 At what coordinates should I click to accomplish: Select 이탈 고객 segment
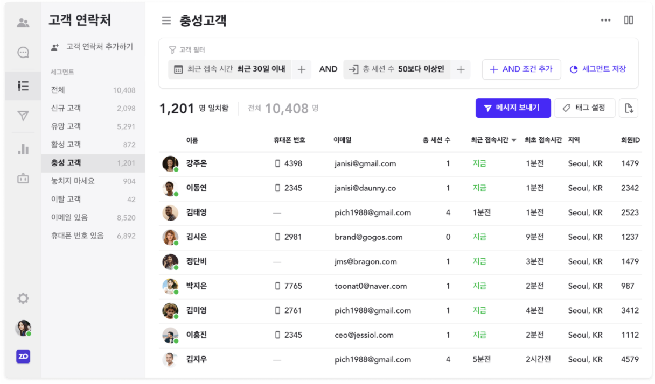66,199
